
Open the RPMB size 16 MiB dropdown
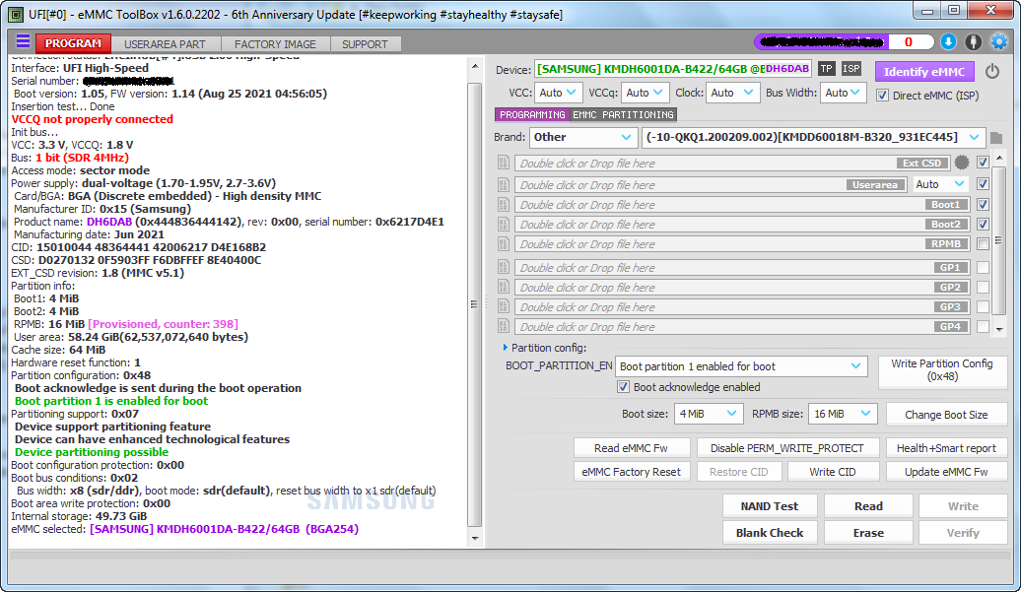[843, 414]
